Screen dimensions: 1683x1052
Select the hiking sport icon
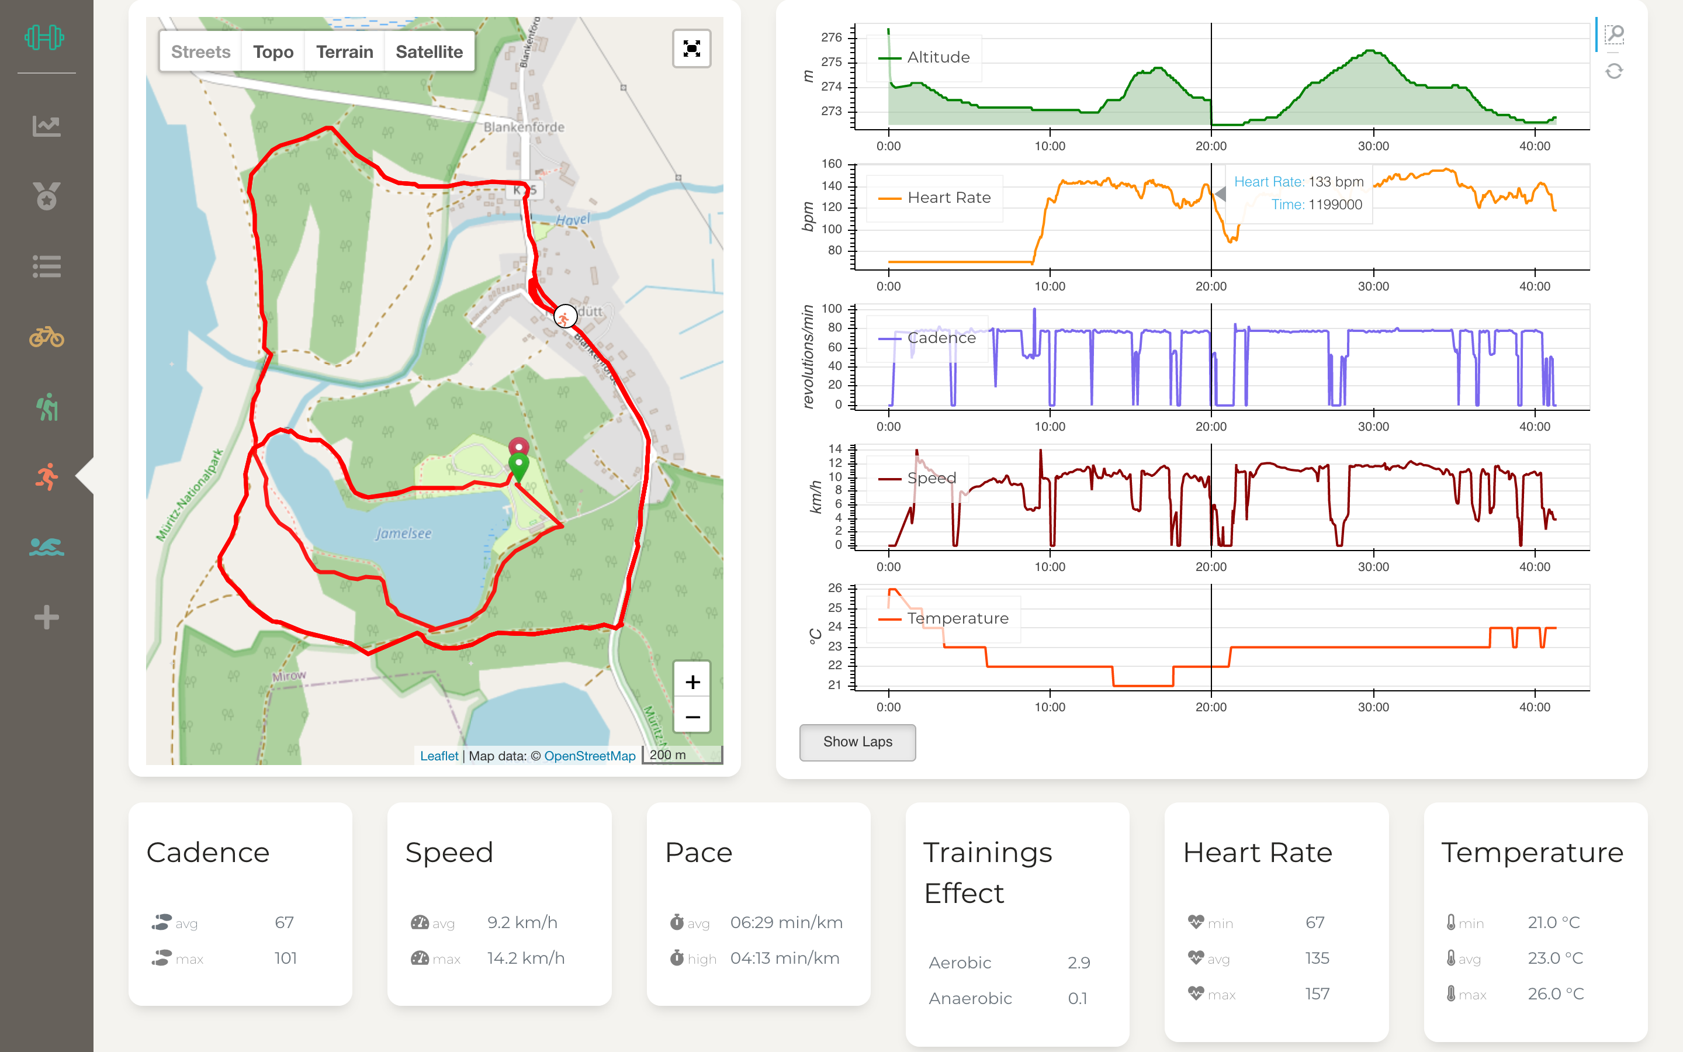47,407
